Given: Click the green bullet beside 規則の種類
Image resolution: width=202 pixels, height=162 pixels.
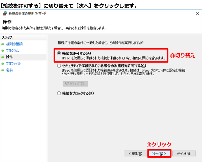Looking at the screenshot, I should pos(3,44).
